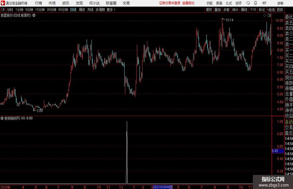
Task: Switch to the 30分钟 period tab
Action: tap(51, 10)
